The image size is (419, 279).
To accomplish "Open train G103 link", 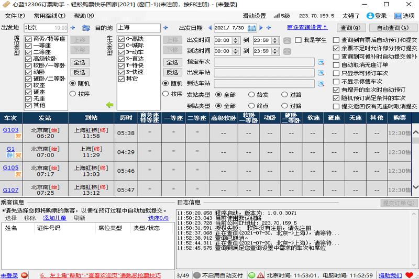I will pyautogui.click(x=10, y=130).
